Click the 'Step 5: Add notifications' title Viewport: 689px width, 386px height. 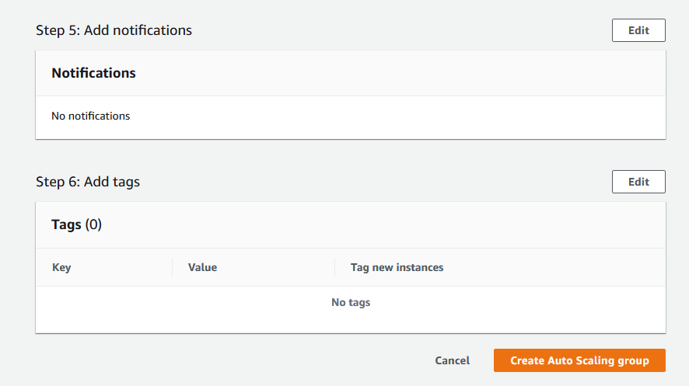tap(114, 30)
